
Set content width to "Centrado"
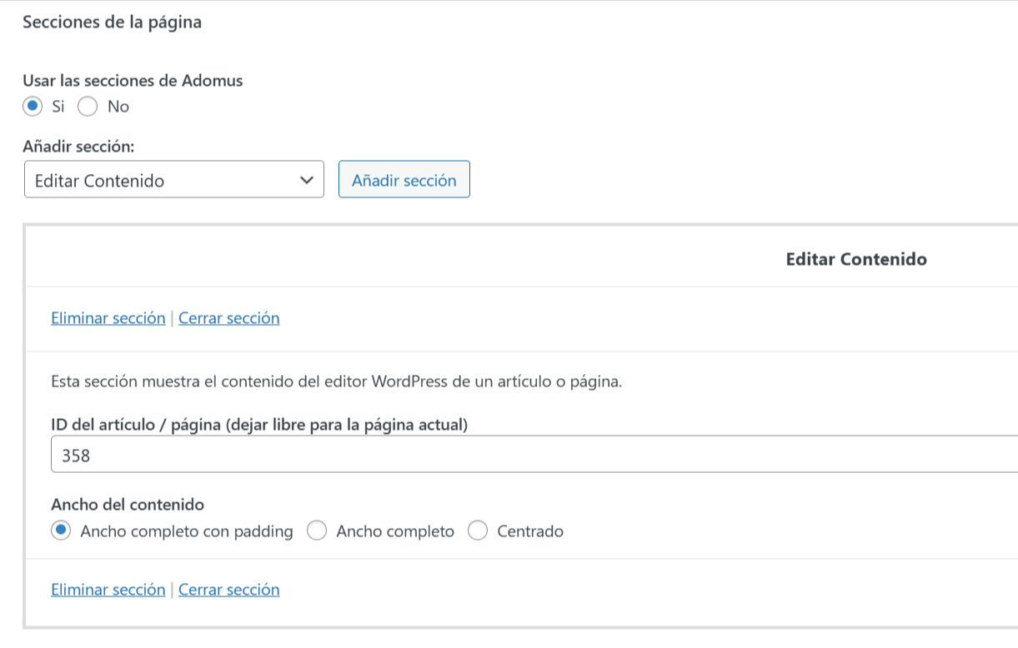pos(478,531)
